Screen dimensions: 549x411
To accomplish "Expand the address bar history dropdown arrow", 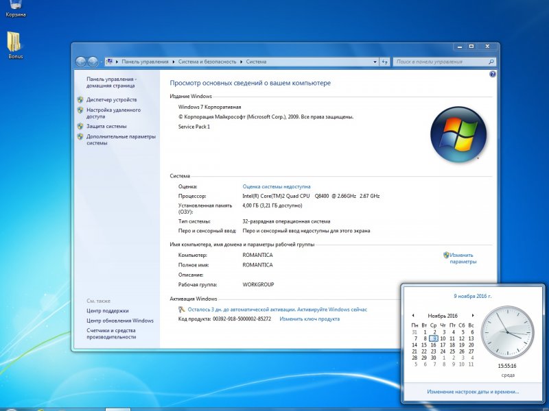I will (x=375, y=62).
